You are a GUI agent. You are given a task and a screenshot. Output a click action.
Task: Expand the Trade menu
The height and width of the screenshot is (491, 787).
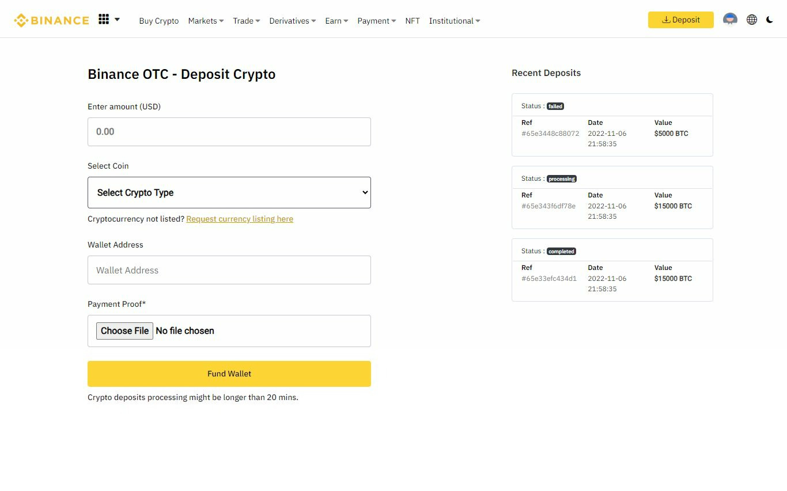pyautogui.click(x=246, y=21)
